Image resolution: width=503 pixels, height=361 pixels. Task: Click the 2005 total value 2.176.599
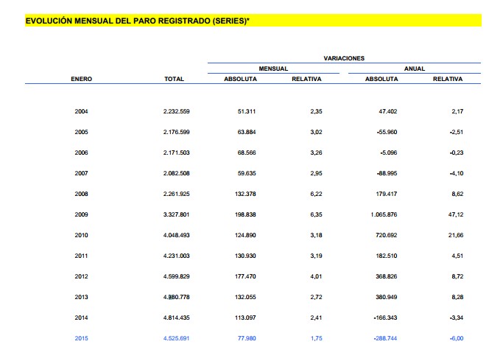click(x=177, y=133)
